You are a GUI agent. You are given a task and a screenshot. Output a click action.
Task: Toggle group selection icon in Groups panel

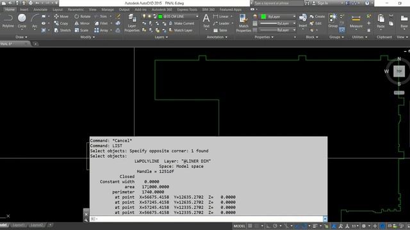coord(341,30)
